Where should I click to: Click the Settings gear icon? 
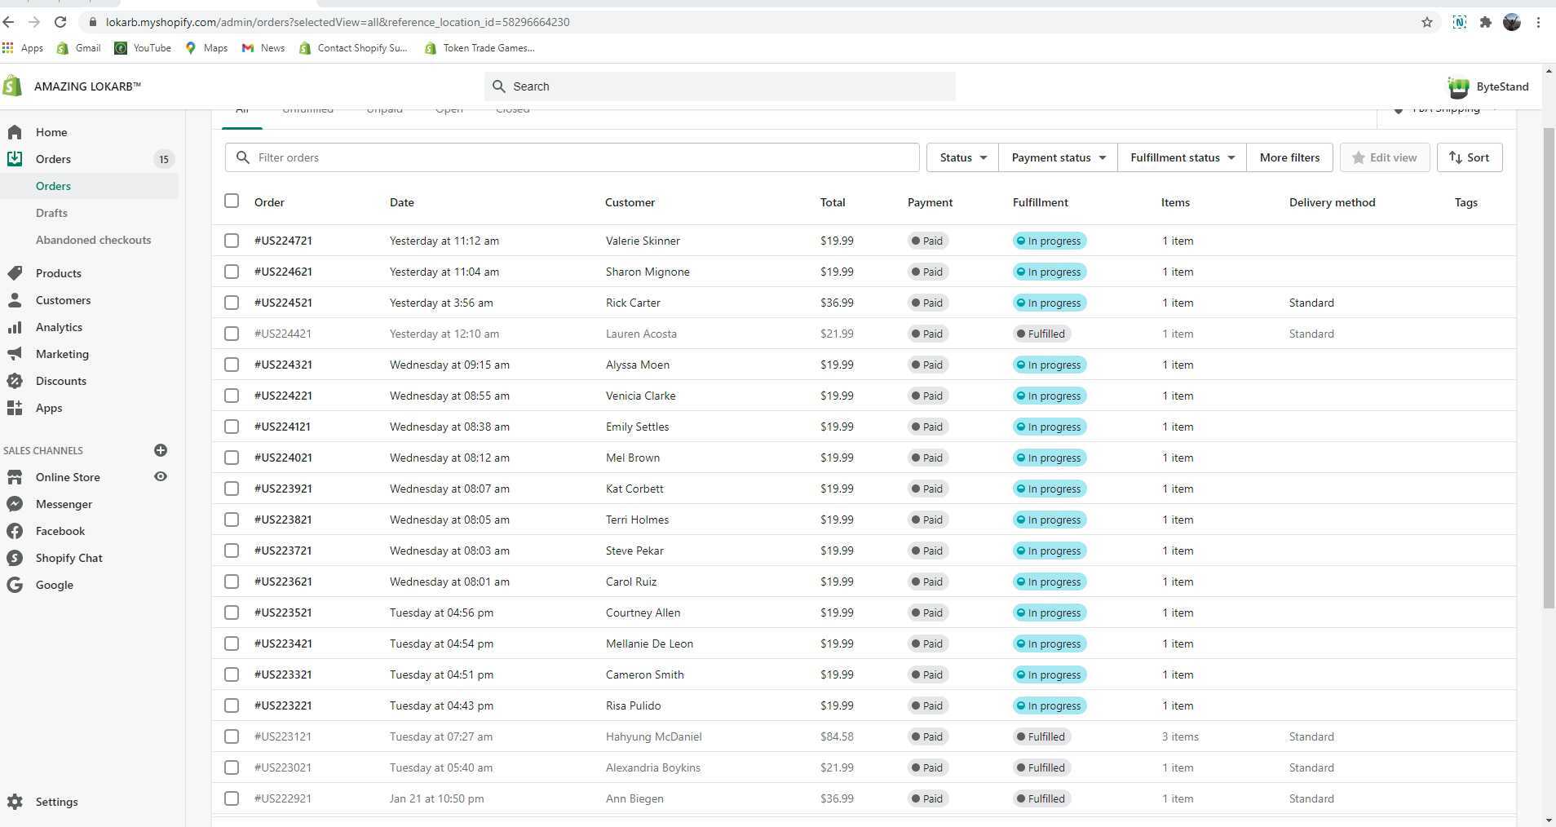coord(15,802)
